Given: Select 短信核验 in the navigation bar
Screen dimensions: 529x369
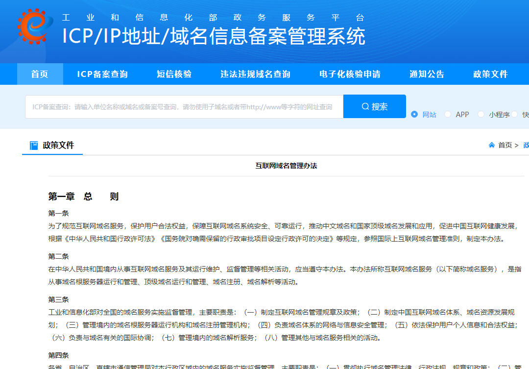Looking at the screenshot, I should pos(174,74).
